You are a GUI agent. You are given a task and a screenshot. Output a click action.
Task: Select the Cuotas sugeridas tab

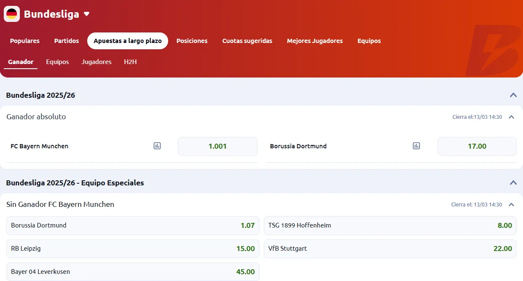click(x=247, y=41)
